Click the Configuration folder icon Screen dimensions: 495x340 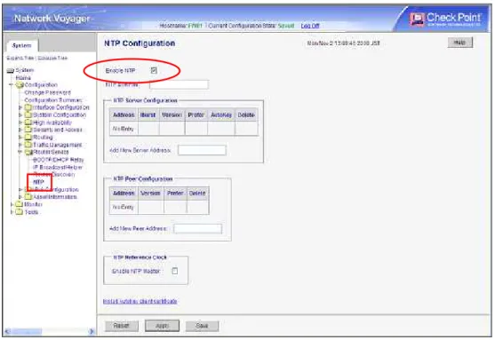point(20,85)
